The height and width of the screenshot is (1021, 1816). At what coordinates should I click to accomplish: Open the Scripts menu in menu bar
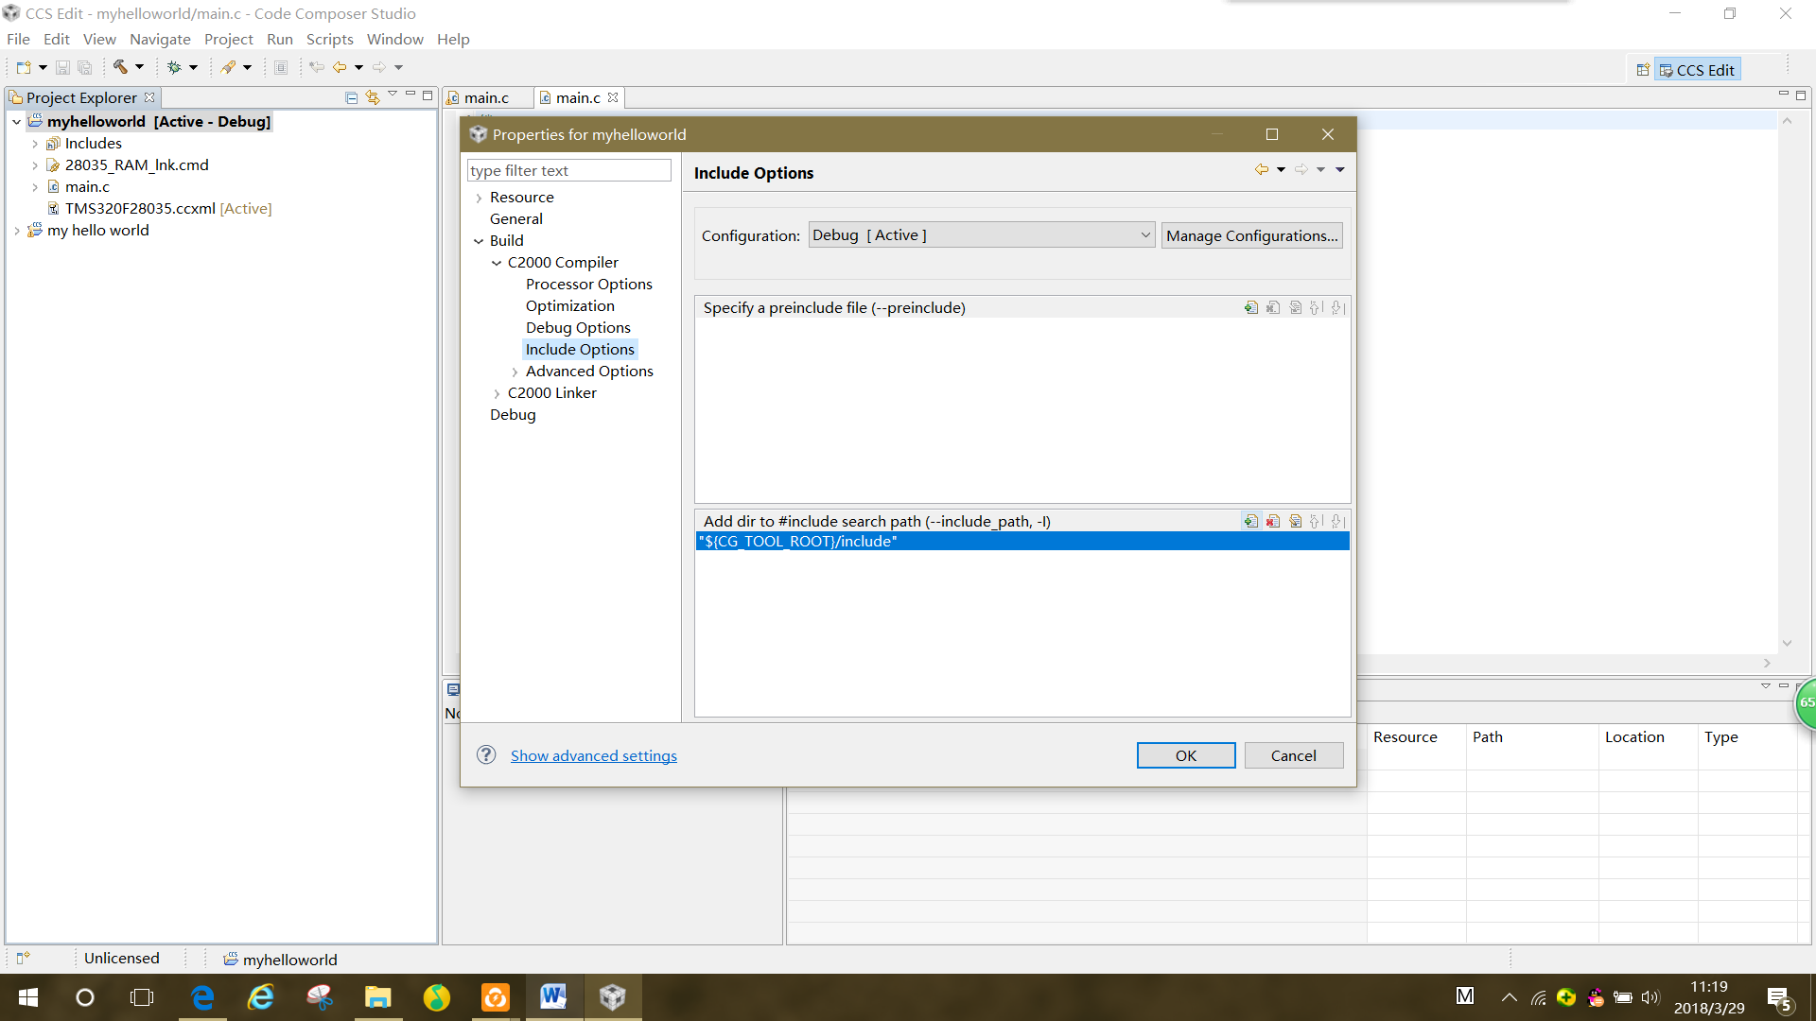click(329, 39)
